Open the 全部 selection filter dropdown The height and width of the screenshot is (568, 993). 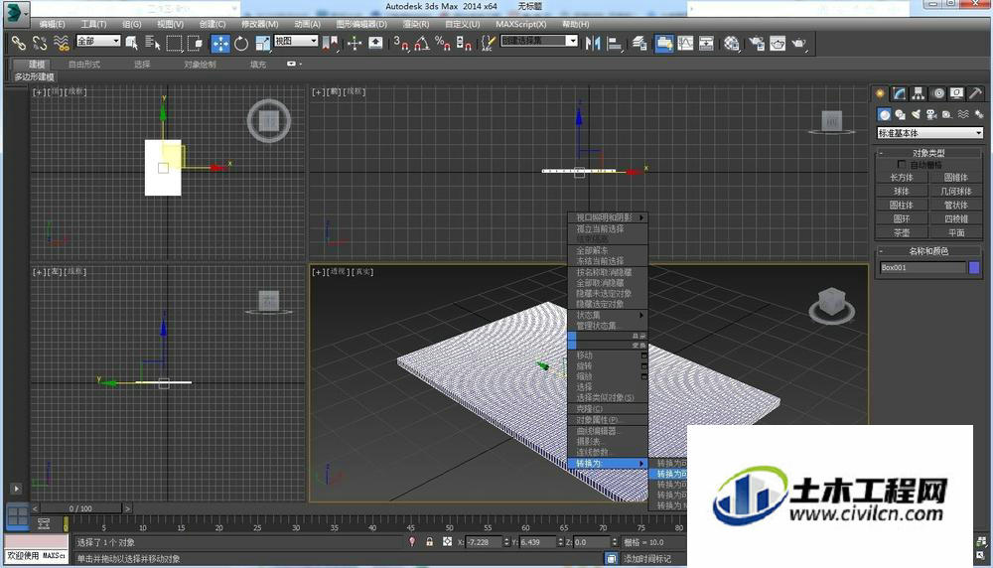pos(98,41)
